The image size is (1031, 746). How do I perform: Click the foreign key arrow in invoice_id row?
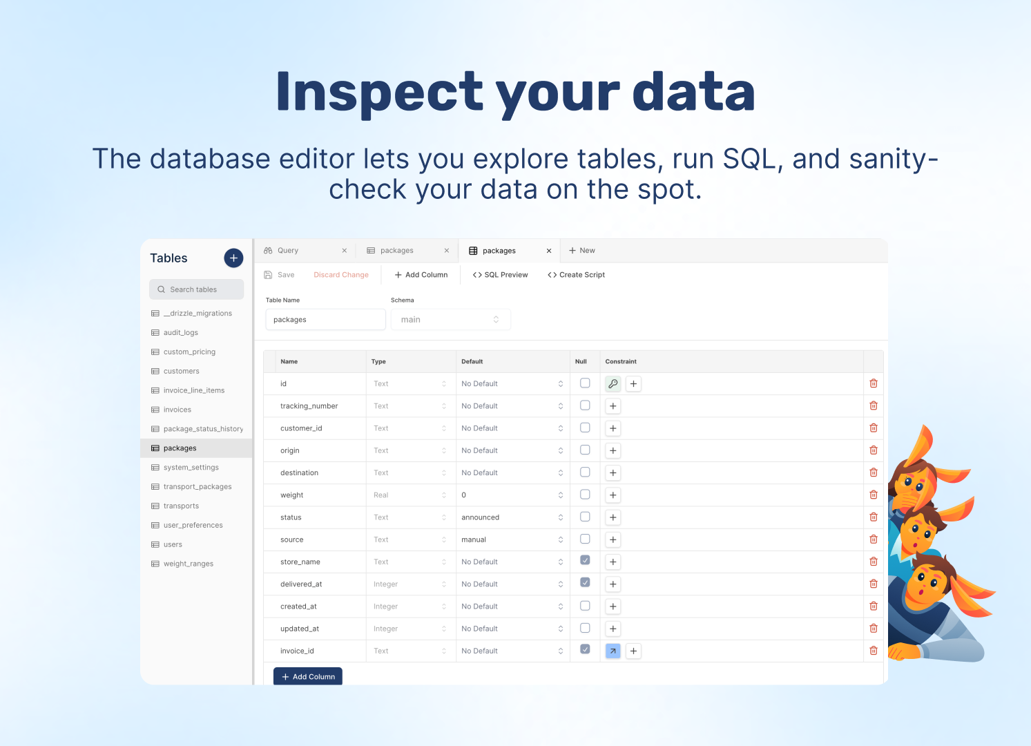[x=613, y=651]
